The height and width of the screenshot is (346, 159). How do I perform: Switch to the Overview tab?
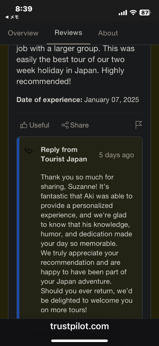[23, 33]
